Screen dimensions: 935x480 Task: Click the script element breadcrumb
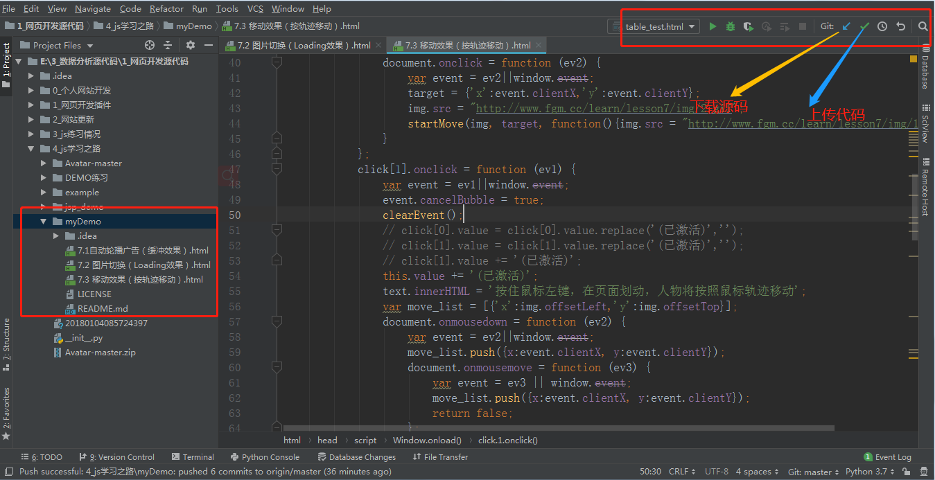click(365, 441)
